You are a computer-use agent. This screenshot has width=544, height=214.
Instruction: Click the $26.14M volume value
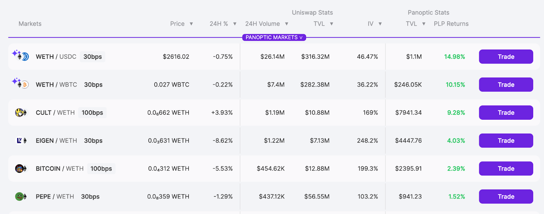coord(272,57)
